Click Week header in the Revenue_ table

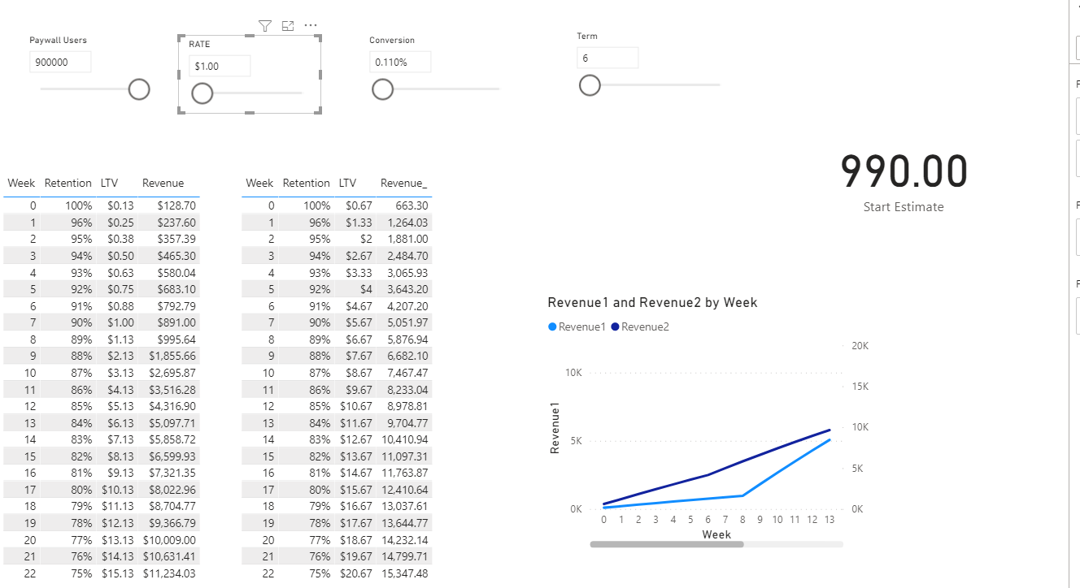pyautogui.click(x=259, y=184)
